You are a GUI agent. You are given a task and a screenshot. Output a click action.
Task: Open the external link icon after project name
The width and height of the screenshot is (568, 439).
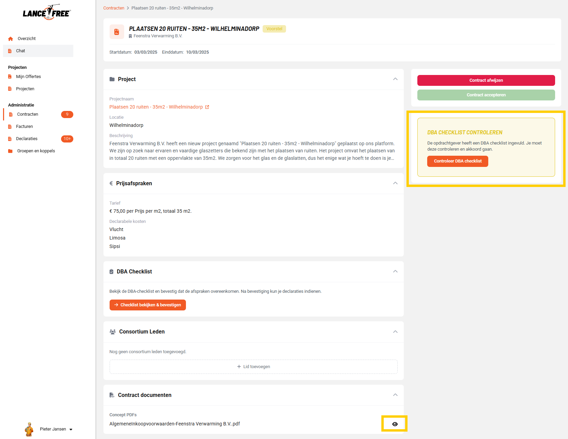[207, 107]
